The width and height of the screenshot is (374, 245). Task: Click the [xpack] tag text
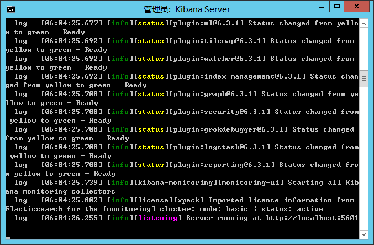click(189, 200)
